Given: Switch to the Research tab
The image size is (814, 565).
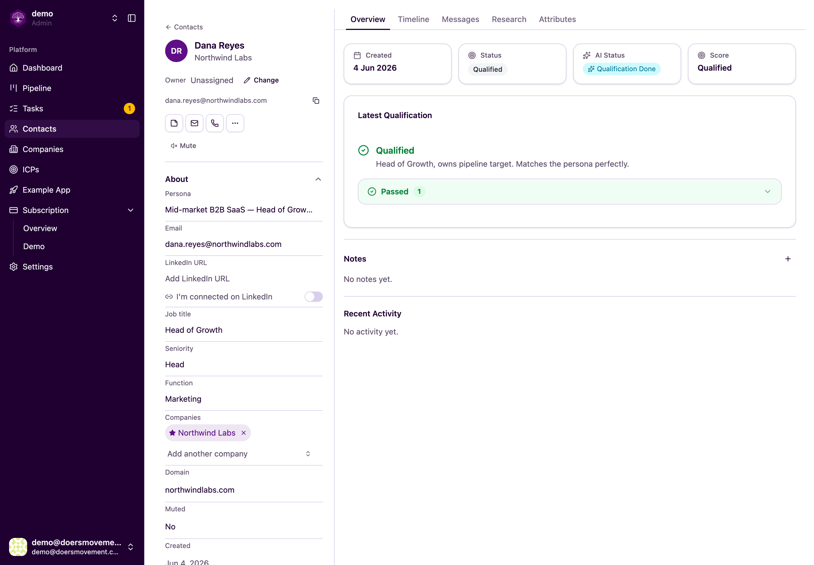Looking at the screenshot, I should click(x=509, y=19).
